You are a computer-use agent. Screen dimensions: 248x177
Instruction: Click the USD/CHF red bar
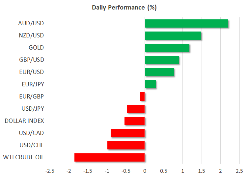tap(126, 145)
